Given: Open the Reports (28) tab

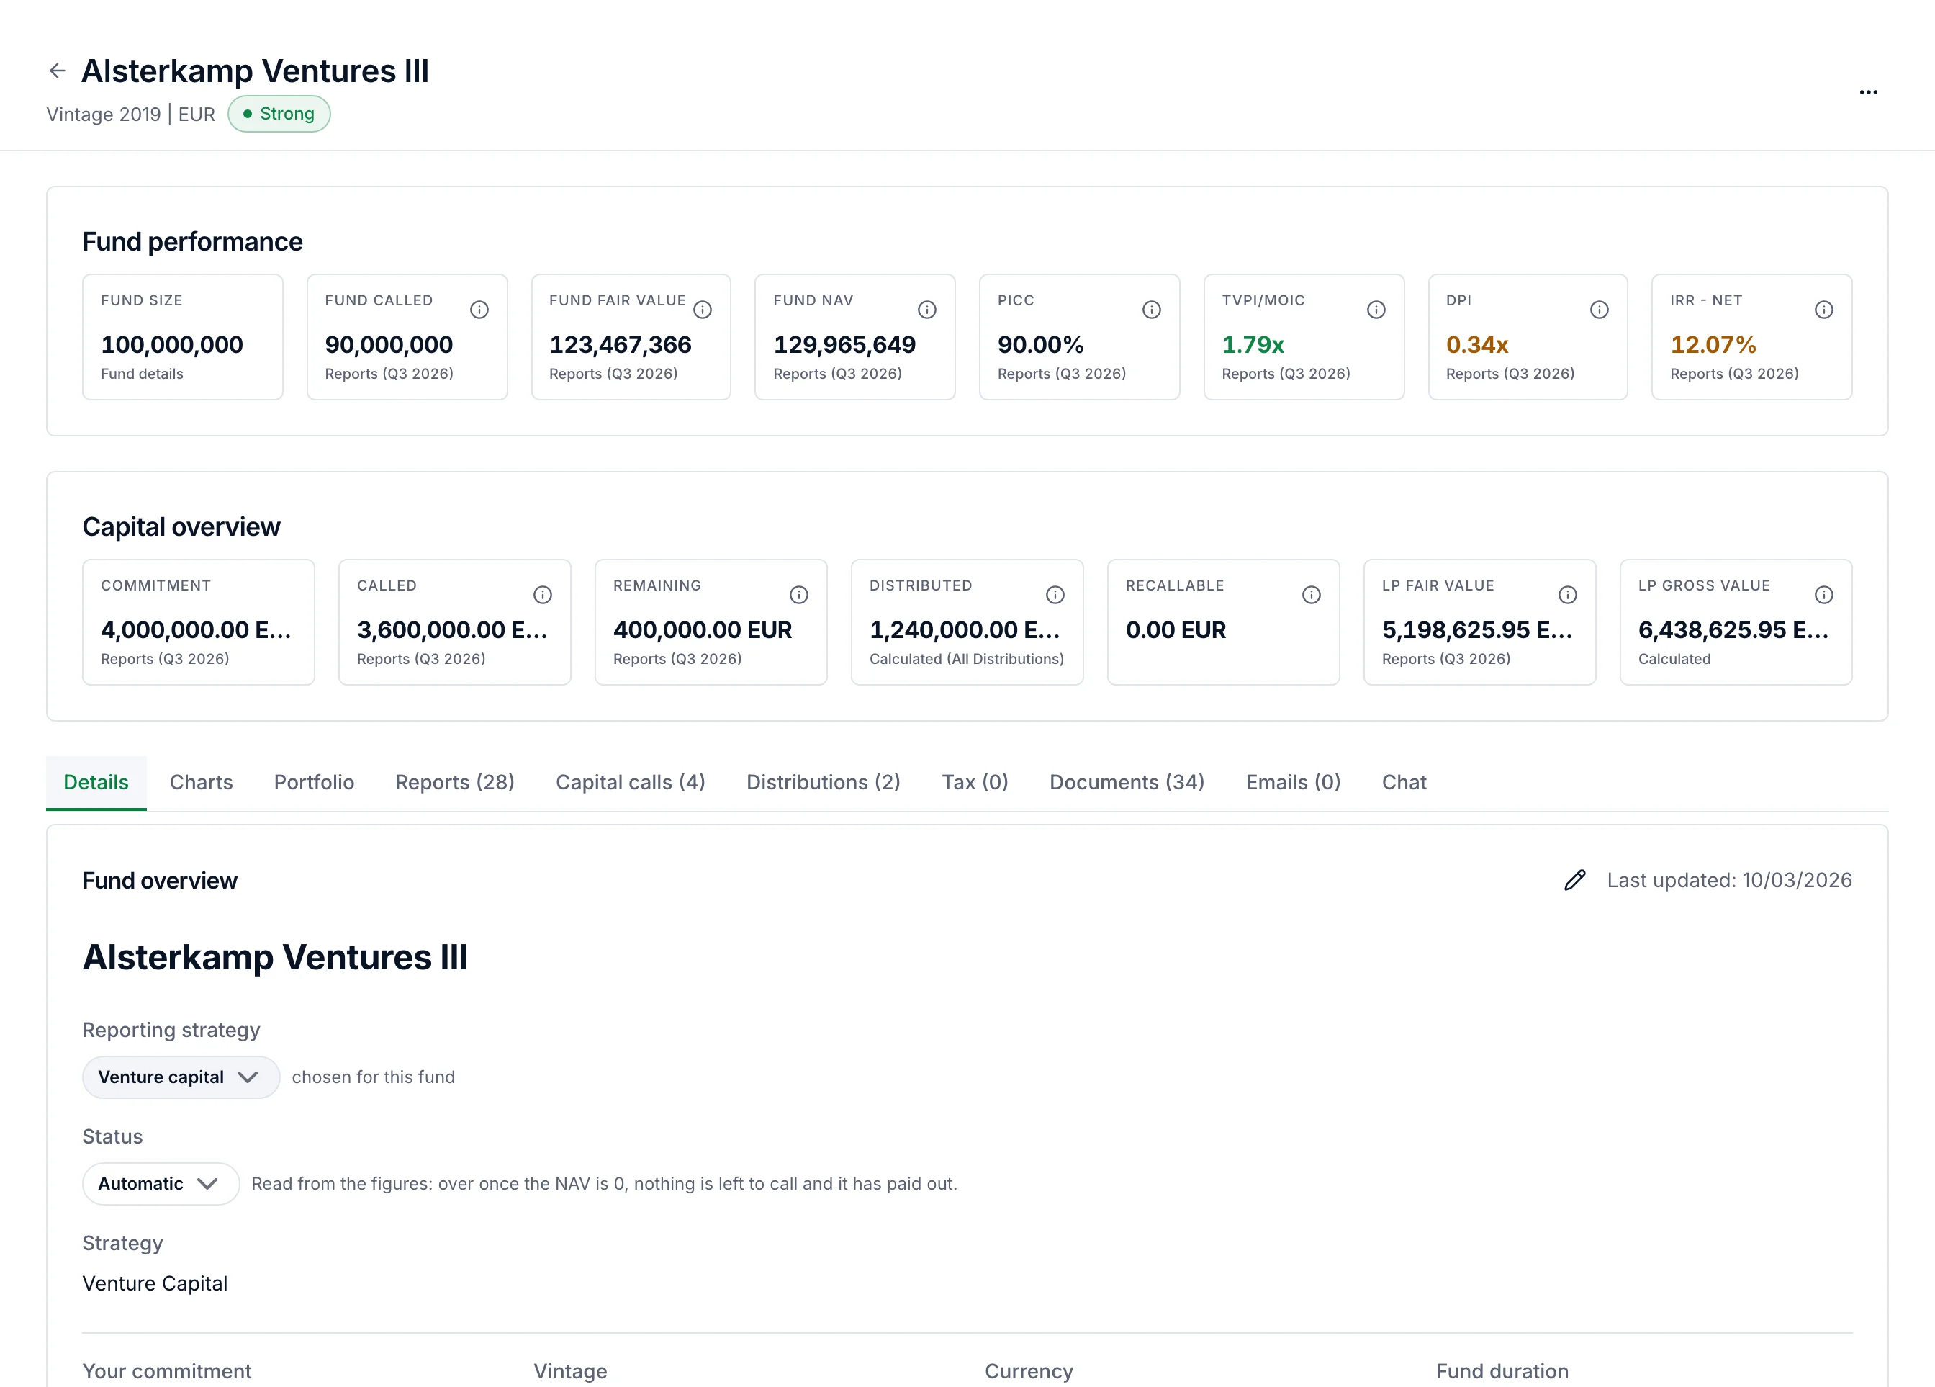Looking at the screenshot, I should coord(455,783).
